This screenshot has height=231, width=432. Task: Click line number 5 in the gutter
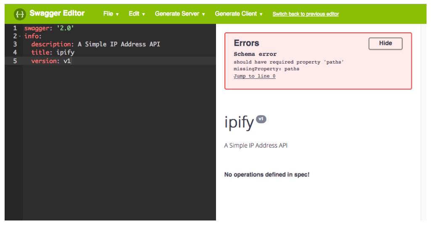pyautogui.click(x=15, y=61)
